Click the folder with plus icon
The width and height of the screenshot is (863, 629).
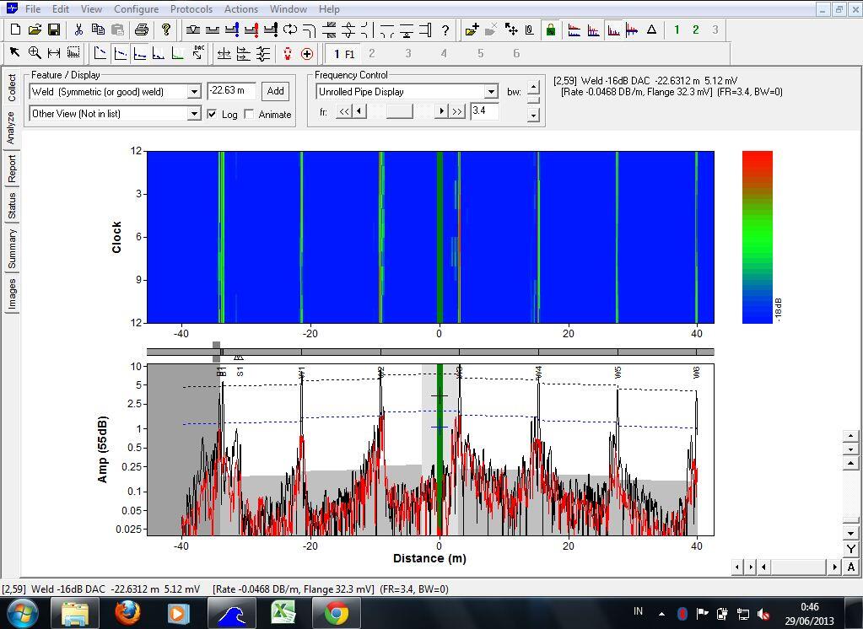point(471,30)
